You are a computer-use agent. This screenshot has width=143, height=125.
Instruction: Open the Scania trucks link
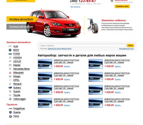tap(17, 112)
